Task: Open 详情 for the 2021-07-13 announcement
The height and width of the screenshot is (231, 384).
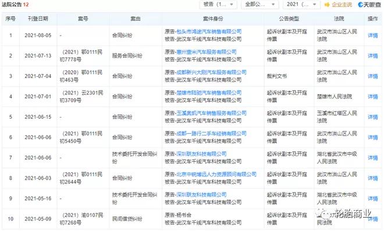Action: pyautogui.click(x=373, y=56)
